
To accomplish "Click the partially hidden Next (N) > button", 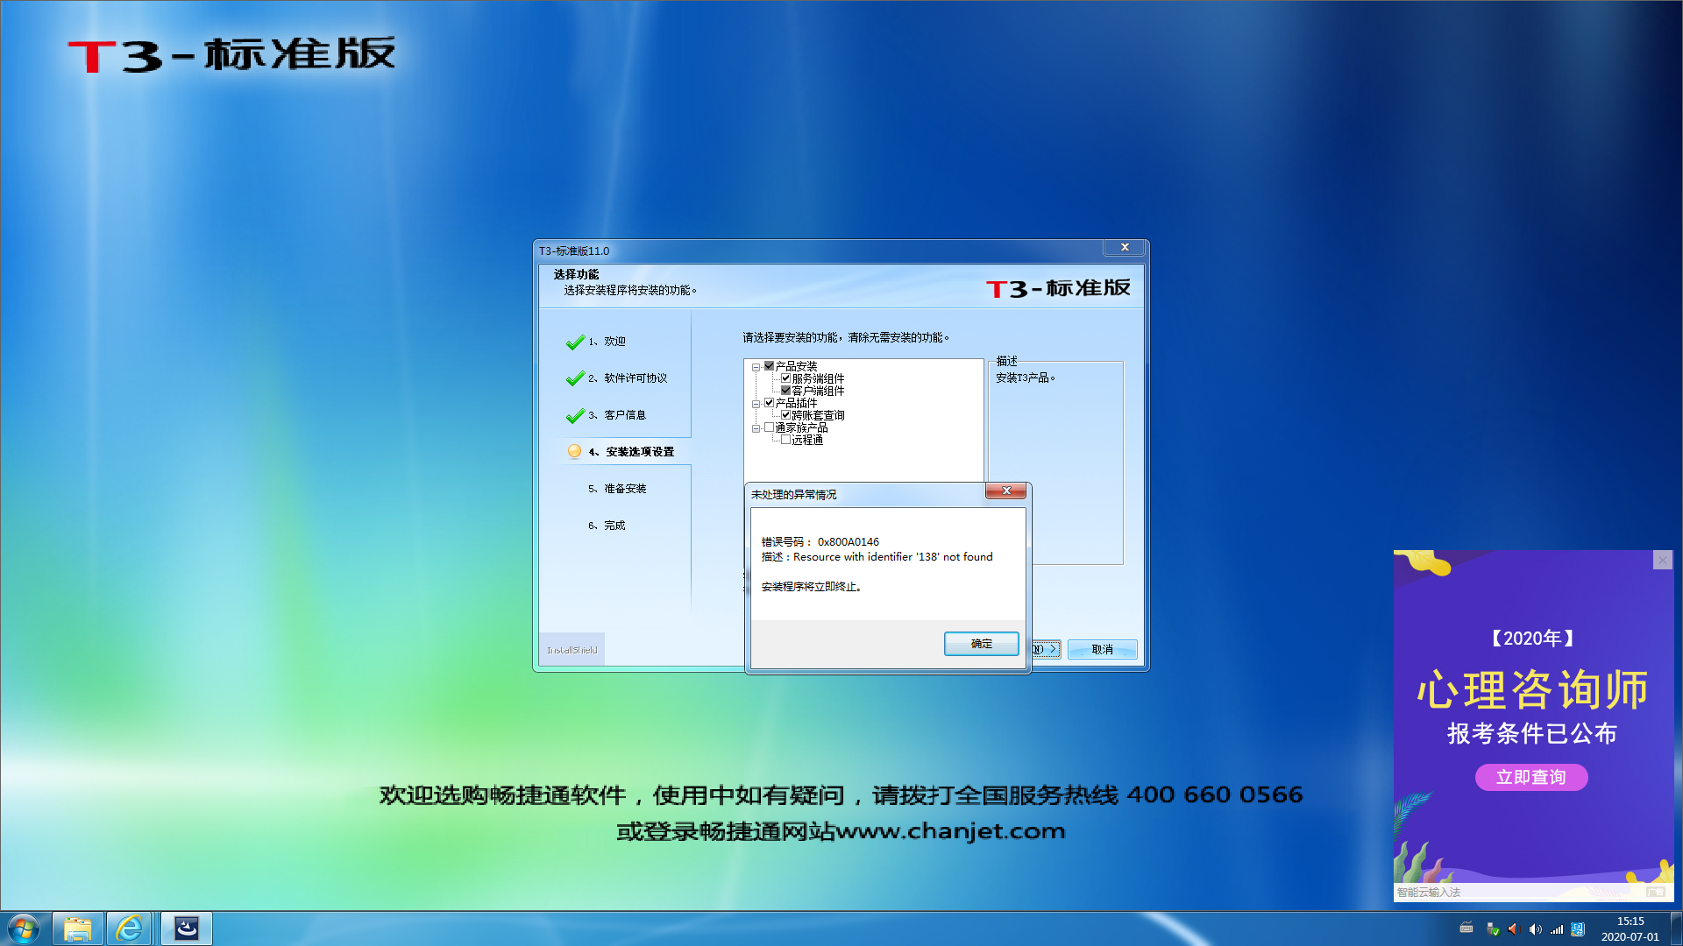I will [x=1047, y=650].
